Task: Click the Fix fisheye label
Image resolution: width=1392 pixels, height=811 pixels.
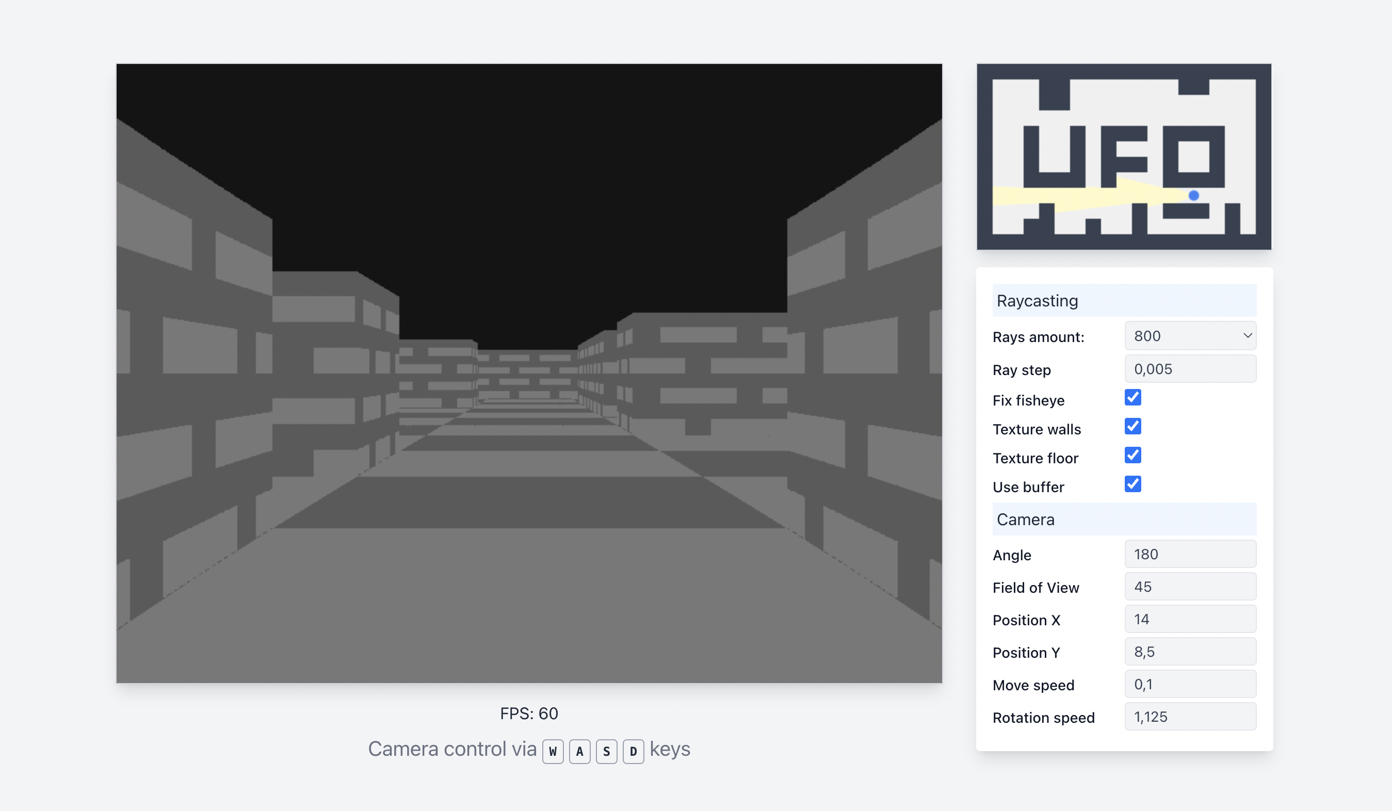Action: (1029, 400)
